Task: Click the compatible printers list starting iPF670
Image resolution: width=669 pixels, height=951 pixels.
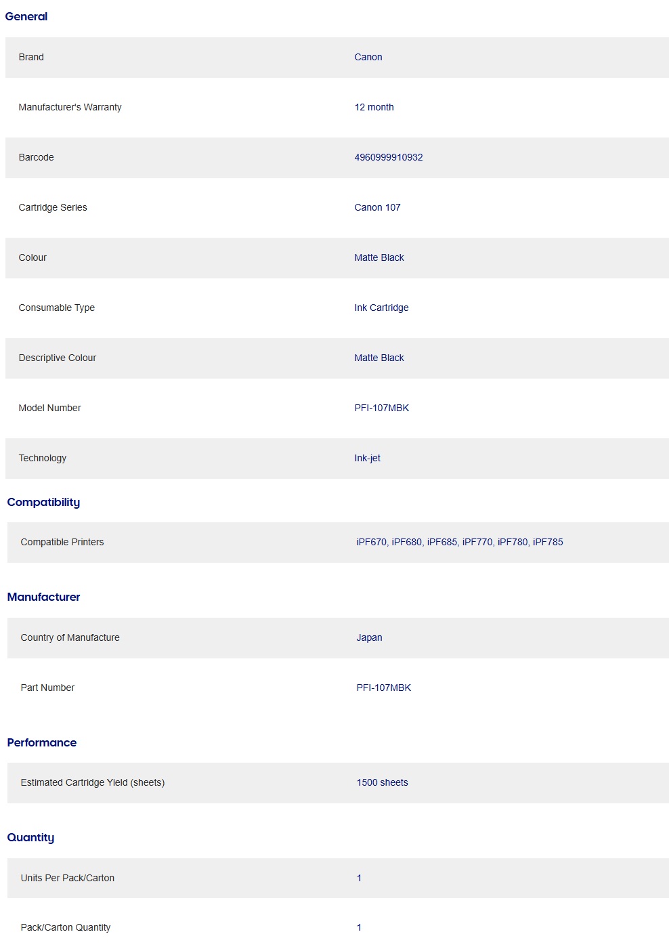Action: pyautogui.click(x=459, y=542)
